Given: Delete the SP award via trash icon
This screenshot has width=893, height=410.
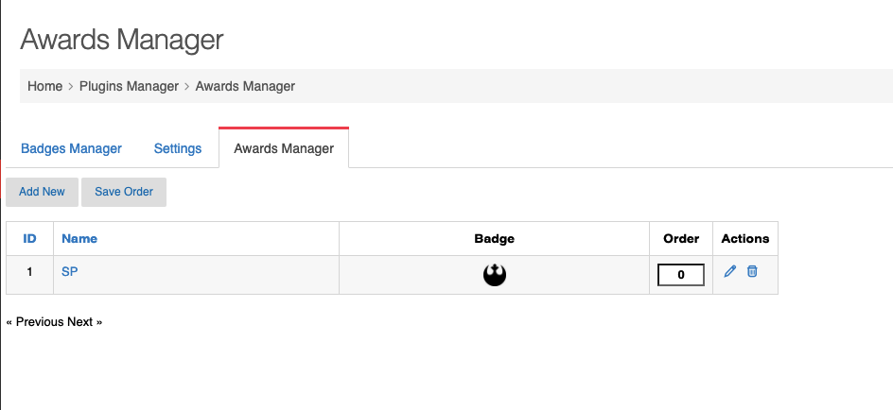Looking at the screenshot, I should point(752,271).
